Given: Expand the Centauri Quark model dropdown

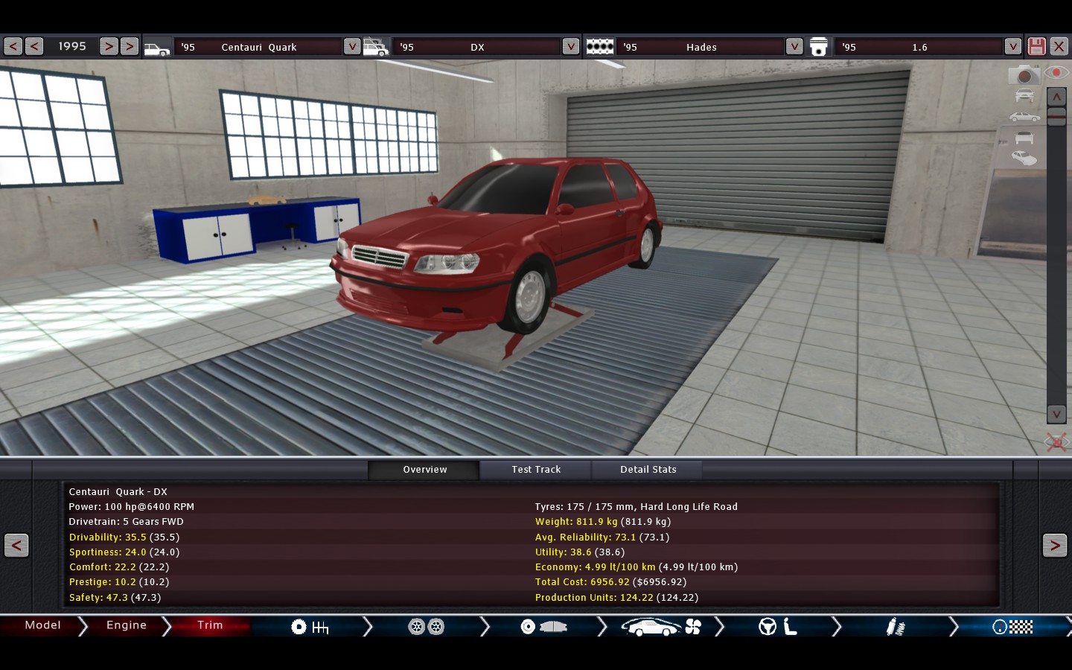Looking at the screenshot, I should [351, 46].
